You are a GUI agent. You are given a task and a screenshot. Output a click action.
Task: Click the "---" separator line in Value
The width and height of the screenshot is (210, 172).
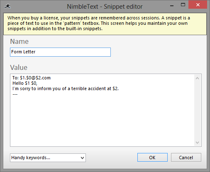pos(15,94)
